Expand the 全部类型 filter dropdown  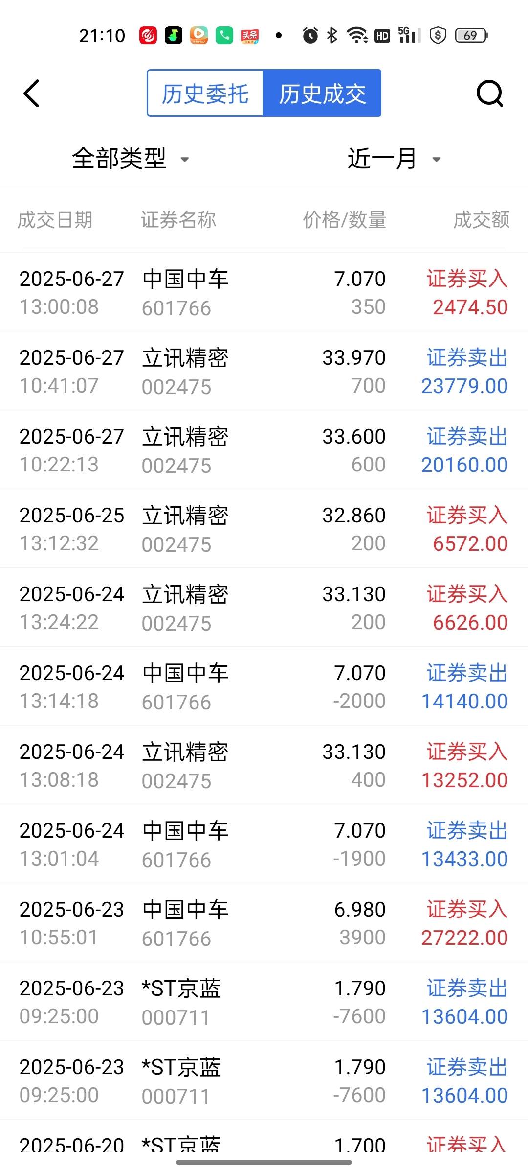(x=130, y=159)
